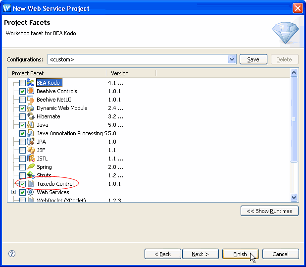This screenshot has height=267, width=306.
Task: Click the Web Services gear icon
Action: (x=31, y=192)
